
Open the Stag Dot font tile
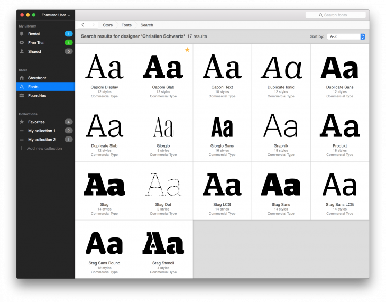(x=163, y=187)
